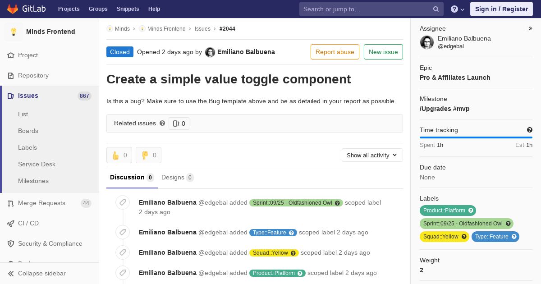Click the CI / CD rocket icon

11,224
